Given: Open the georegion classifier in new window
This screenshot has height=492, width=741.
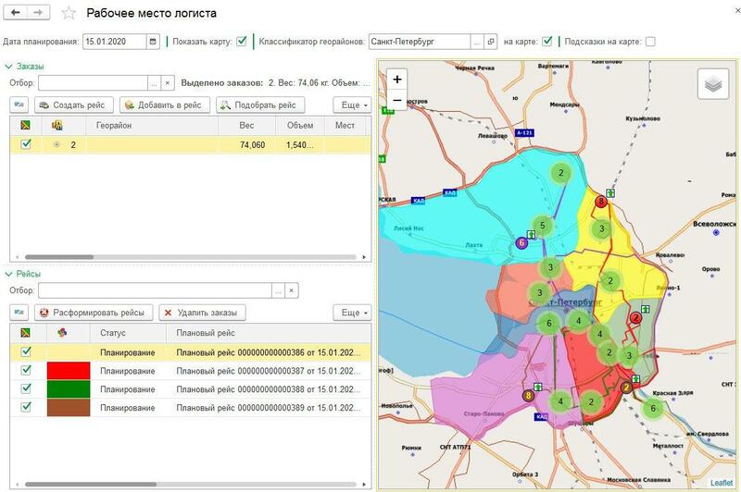Looking at the screenshot, I should (x=491, y=42).
